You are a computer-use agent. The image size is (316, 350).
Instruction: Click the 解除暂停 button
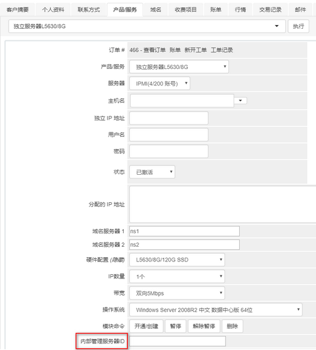click(204, 326)
